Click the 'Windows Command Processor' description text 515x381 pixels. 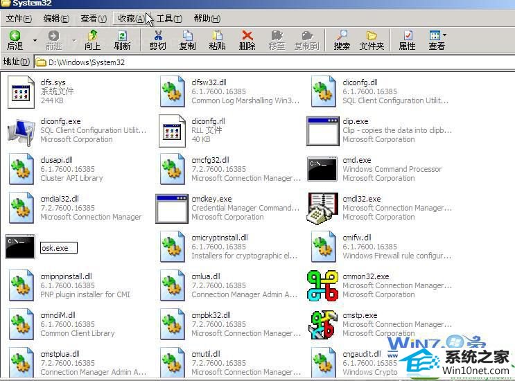392,169
